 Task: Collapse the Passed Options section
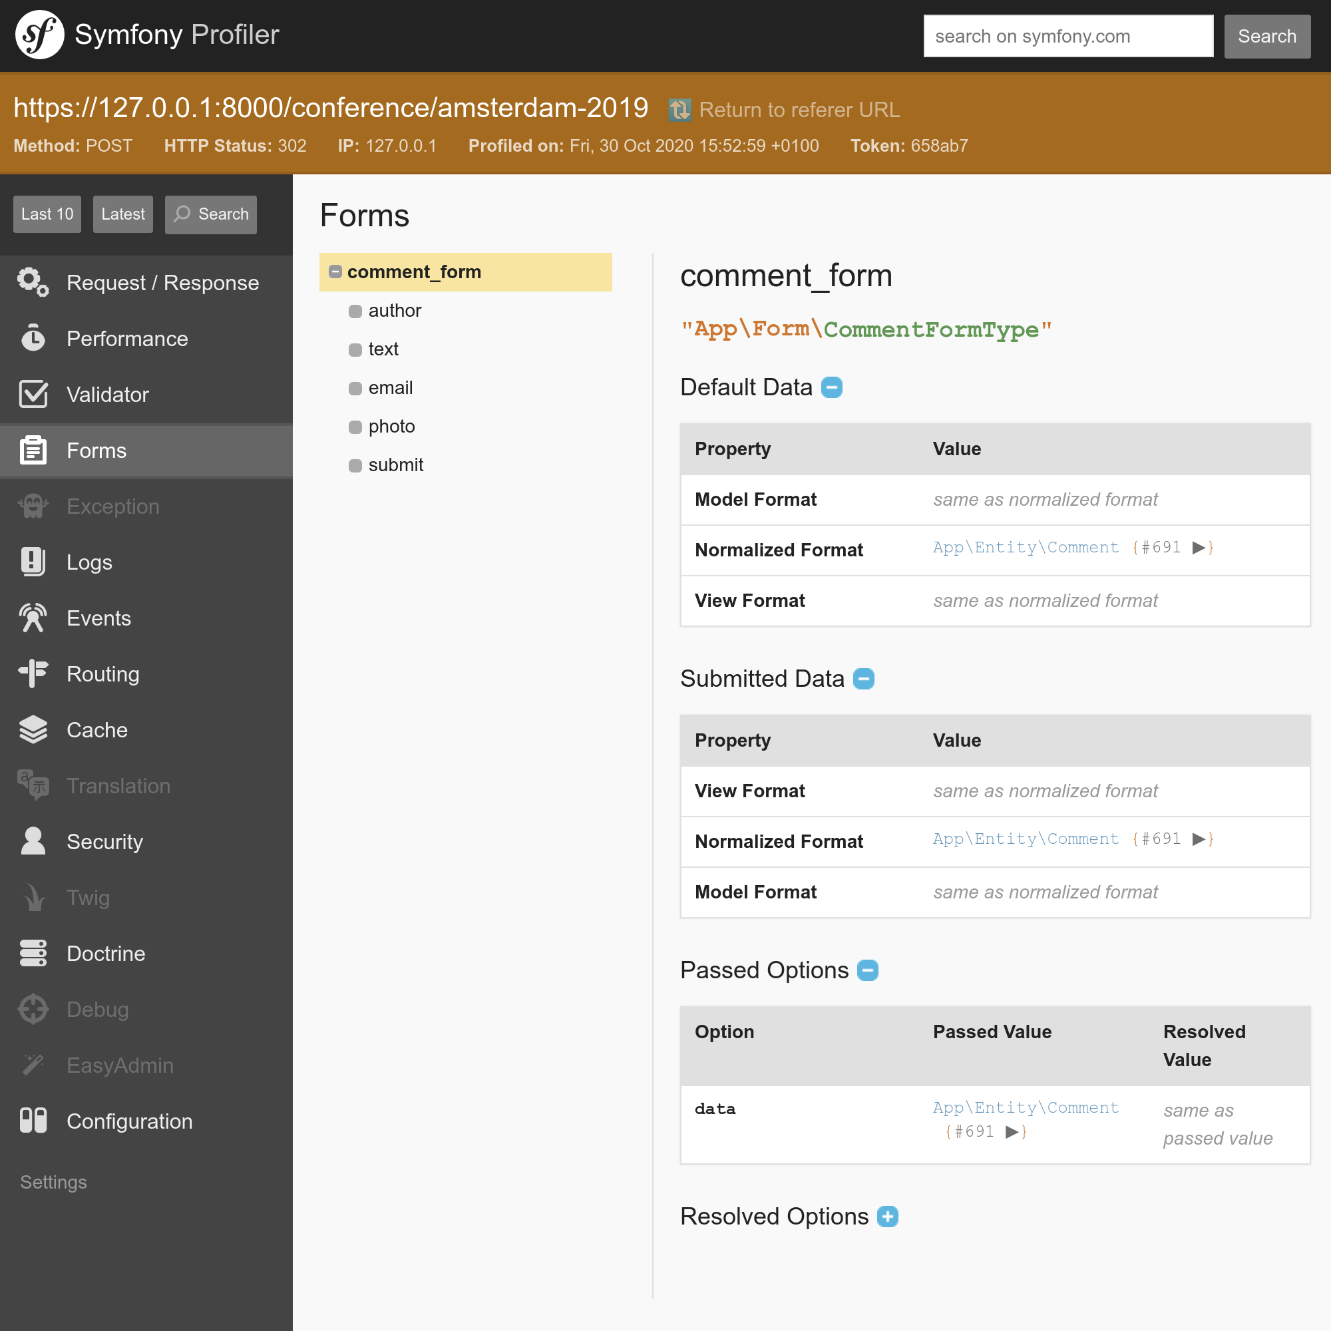[x=867, y=970]
